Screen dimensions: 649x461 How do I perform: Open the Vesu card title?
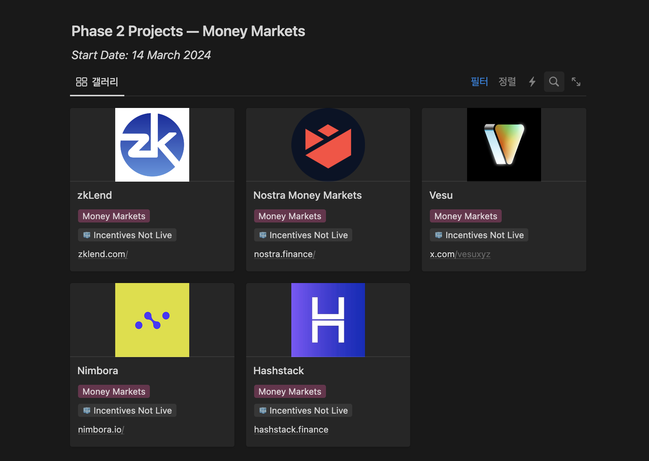point(441,195)
